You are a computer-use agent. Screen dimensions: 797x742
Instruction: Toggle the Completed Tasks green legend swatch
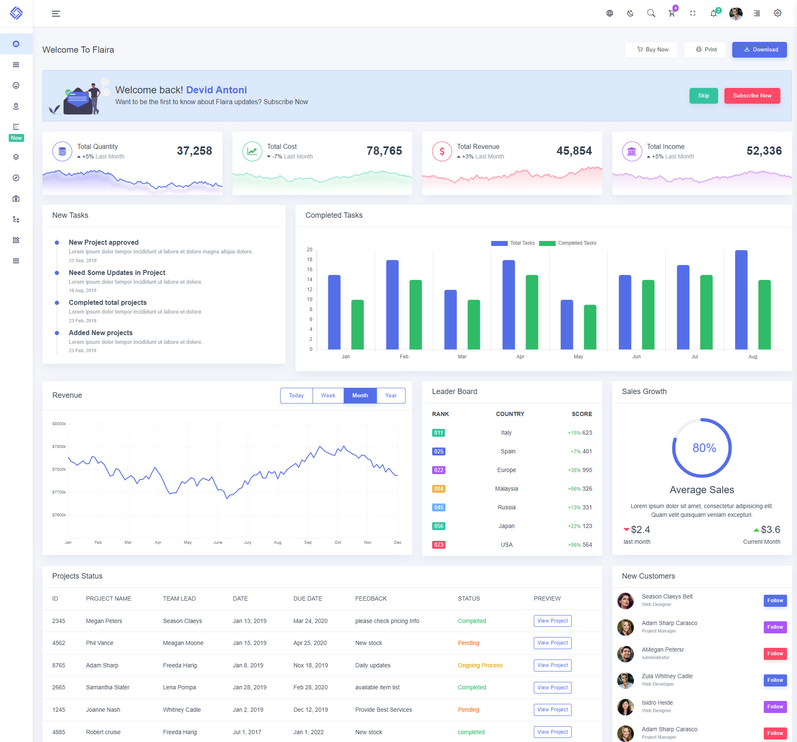click(547, 243)
